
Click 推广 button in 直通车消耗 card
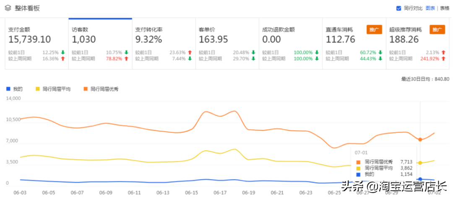[374, 30]
